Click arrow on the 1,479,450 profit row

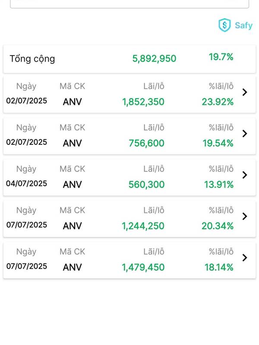coord(245,257)
